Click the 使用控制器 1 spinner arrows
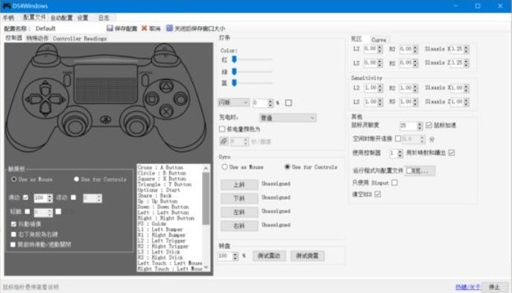Viewport: 512px width, 293px height. 400,153
